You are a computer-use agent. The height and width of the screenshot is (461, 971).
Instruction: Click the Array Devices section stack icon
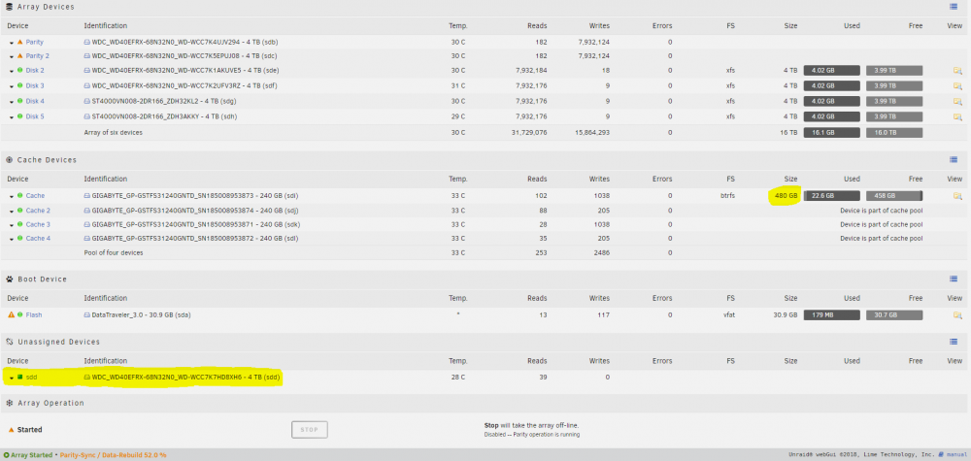pos(10,7)
